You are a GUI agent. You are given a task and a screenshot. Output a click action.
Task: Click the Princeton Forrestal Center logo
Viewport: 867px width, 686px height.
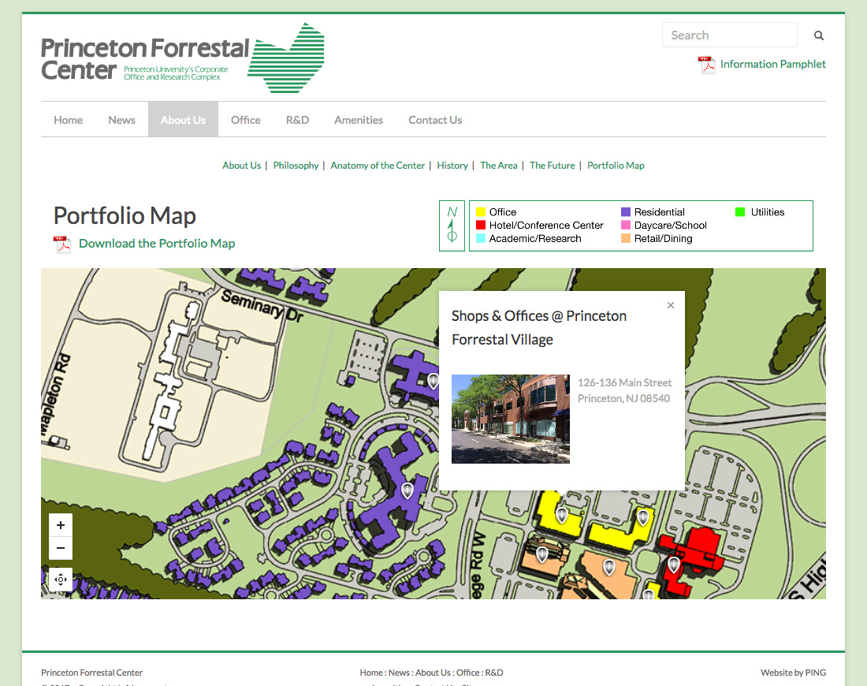(x=183, y=58)
